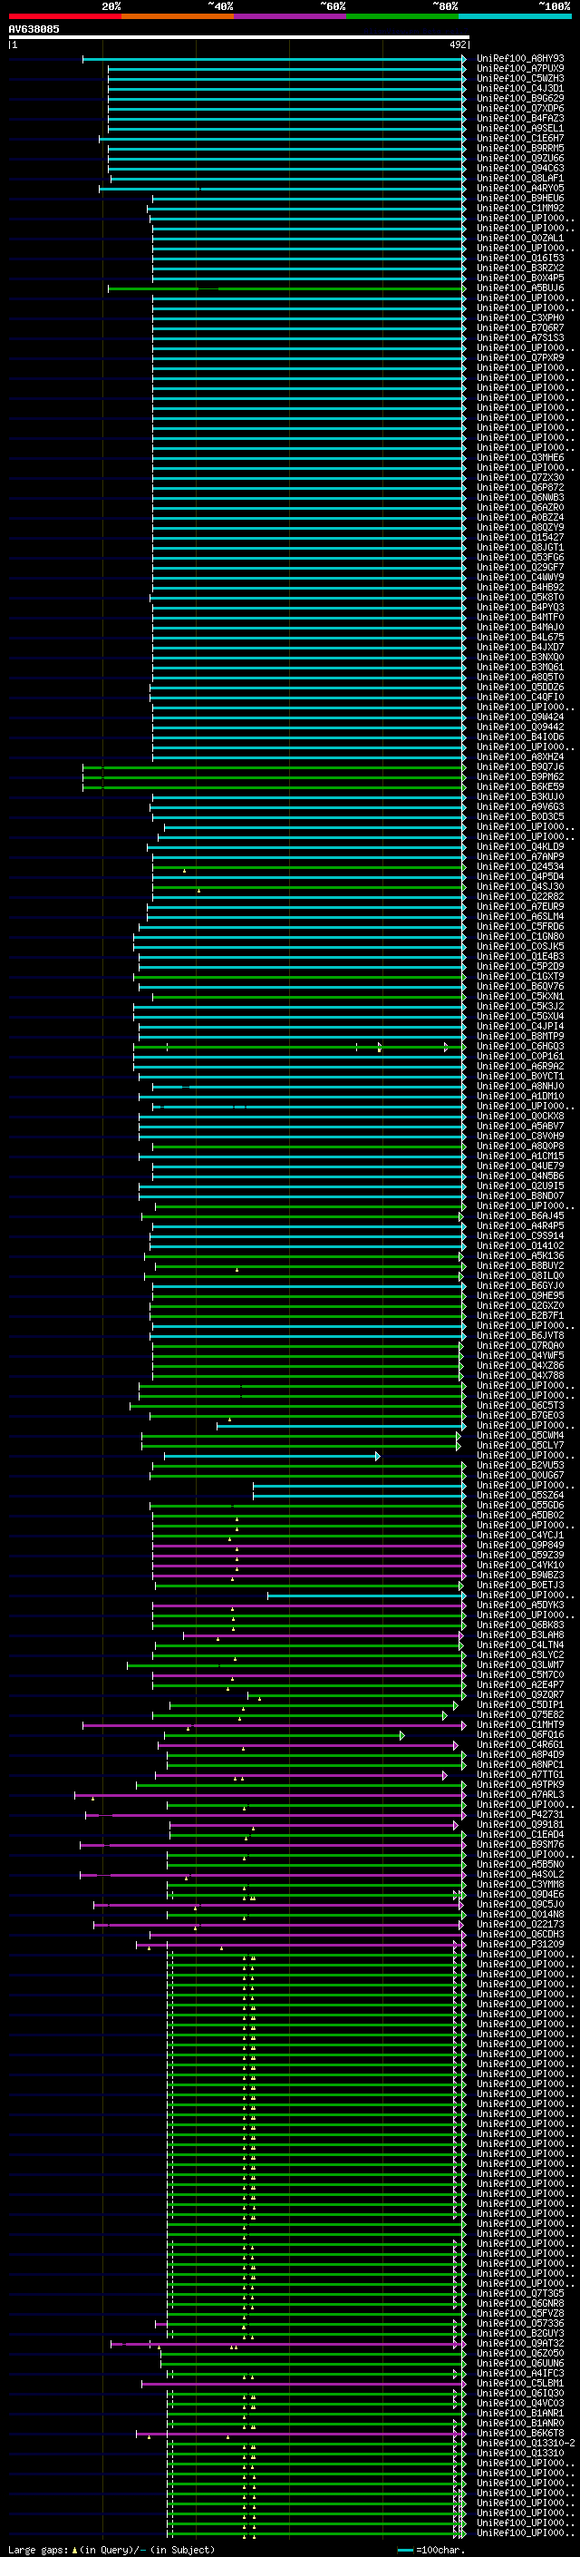Click the UniRef100_Q24534 label
This screenshot has width=580, height=2557.
(520, 866)
